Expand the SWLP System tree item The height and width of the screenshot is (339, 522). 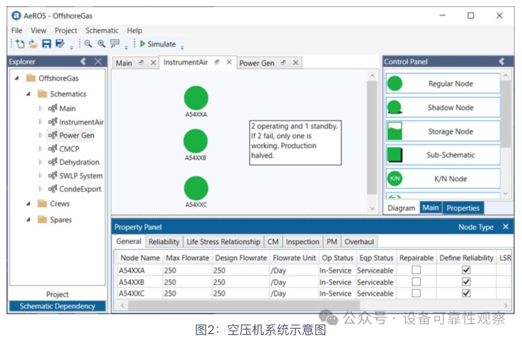tap(41, 176)
